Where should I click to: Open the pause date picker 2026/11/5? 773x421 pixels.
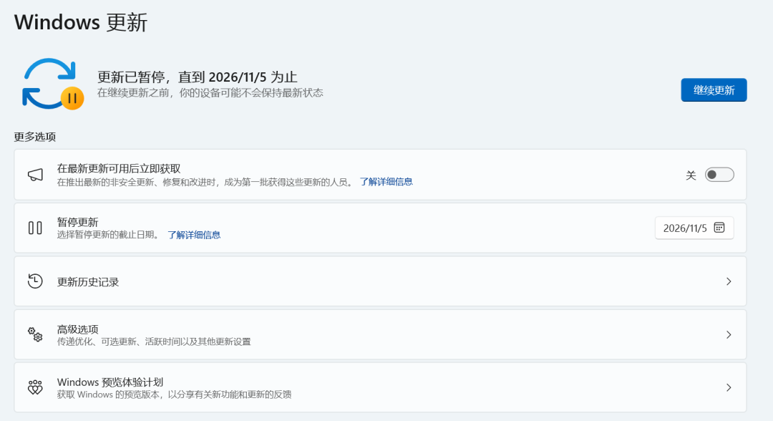[694, 228]
